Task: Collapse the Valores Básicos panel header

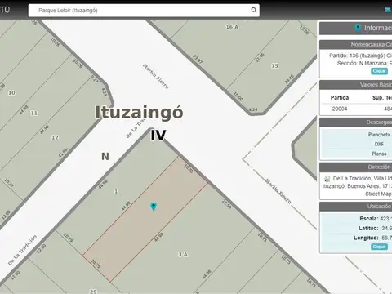Action: click(356, 85)
